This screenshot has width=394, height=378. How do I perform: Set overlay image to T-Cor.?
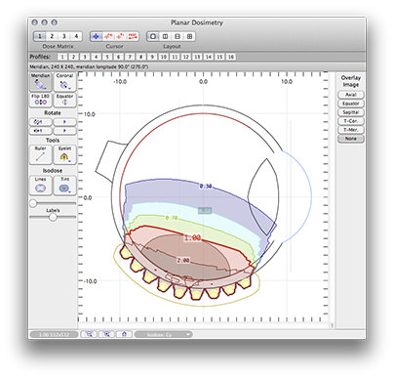point(351,121)
